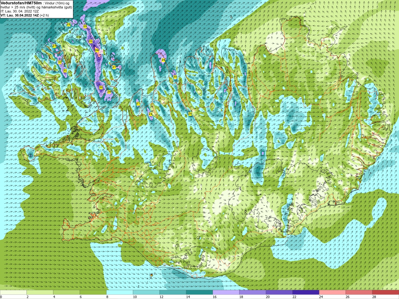Click the legend scale number 28
The width and height of the screenshot is (399, 299).
click(374, 297)
